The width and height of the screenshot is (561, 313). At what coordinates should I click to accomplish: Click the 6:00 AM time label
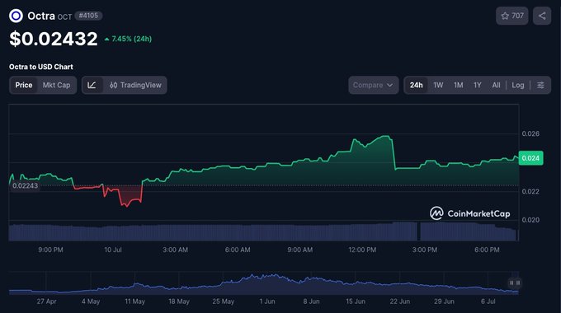tap(238, 250)
